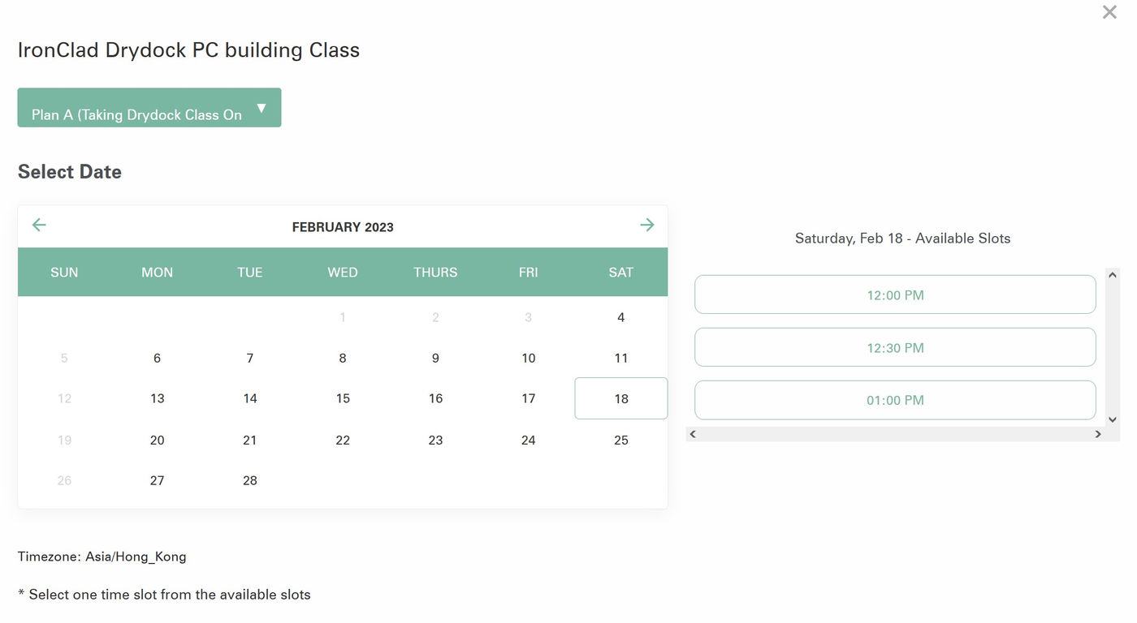Pick February 28 on the calendar
The width and height of the screenshot is (1137, 623).
[x=250, y=480]
